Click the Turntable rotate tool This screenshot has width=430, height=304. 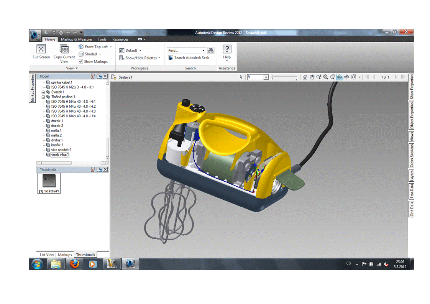[x=346, y=77]
